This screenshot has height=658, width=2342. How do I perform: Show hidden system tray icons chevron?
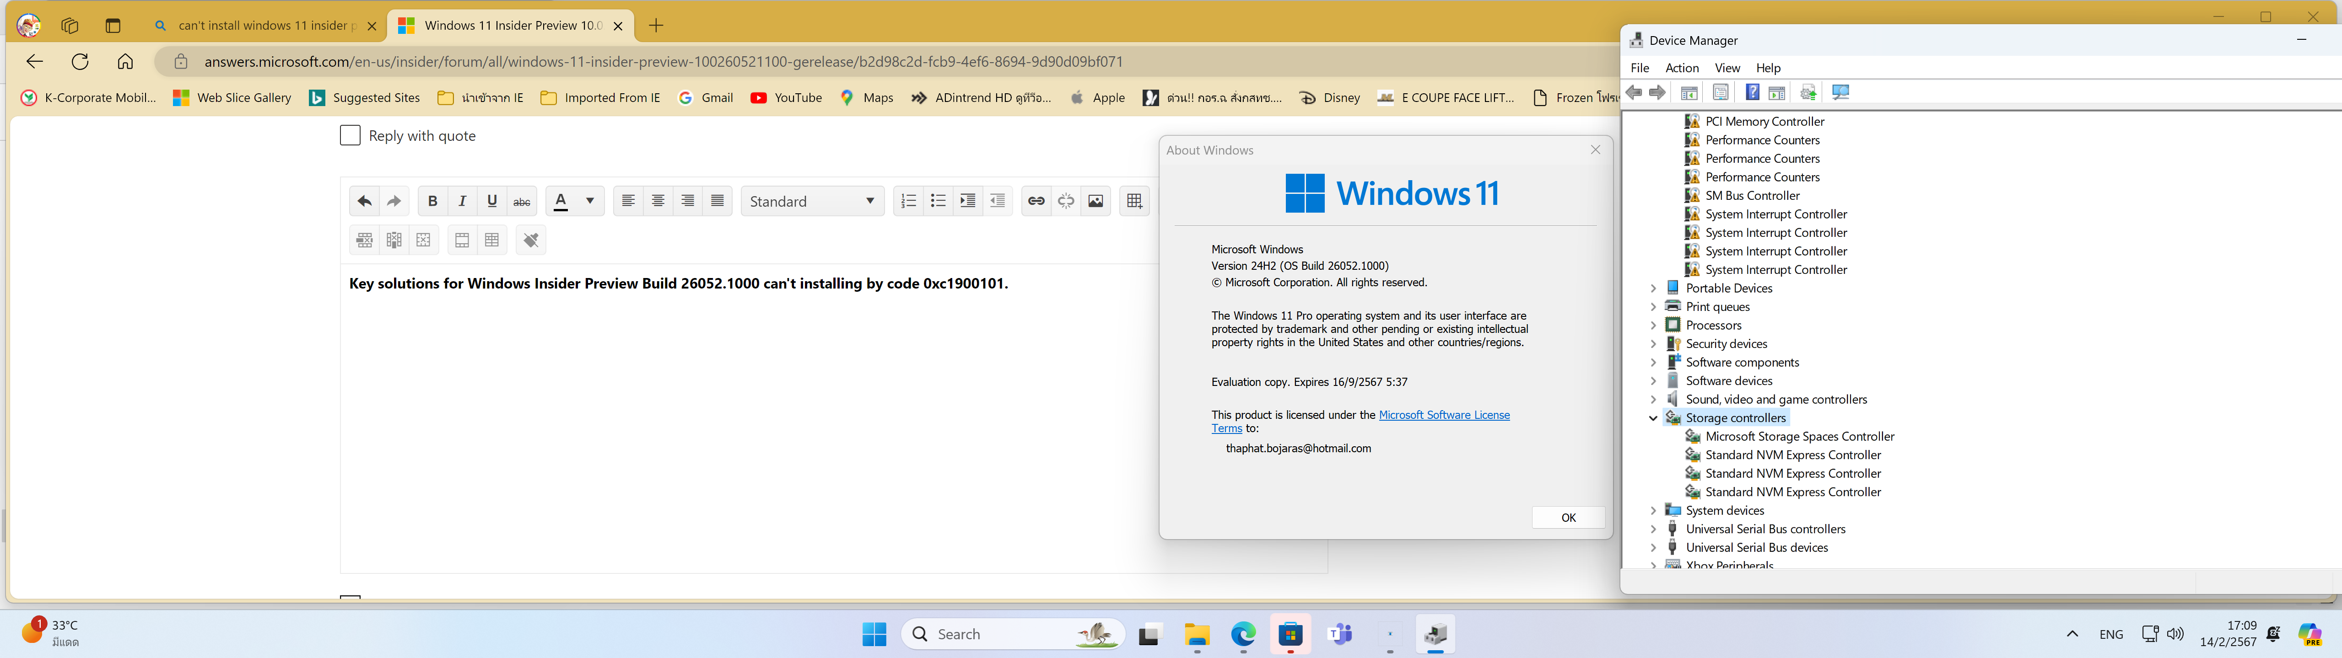[x=2072, y=634]
